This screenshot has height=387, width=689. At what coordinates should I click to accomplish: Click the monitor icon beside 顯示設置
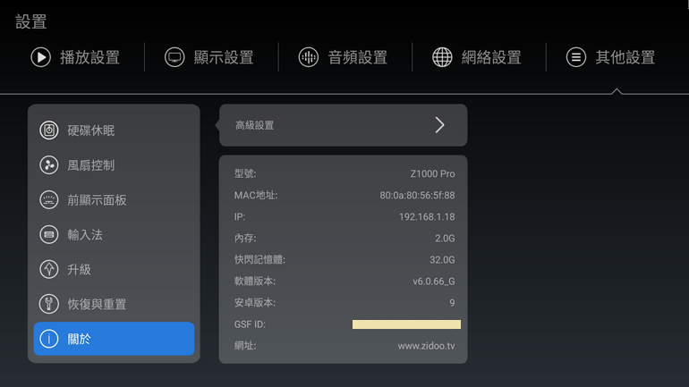174,57
